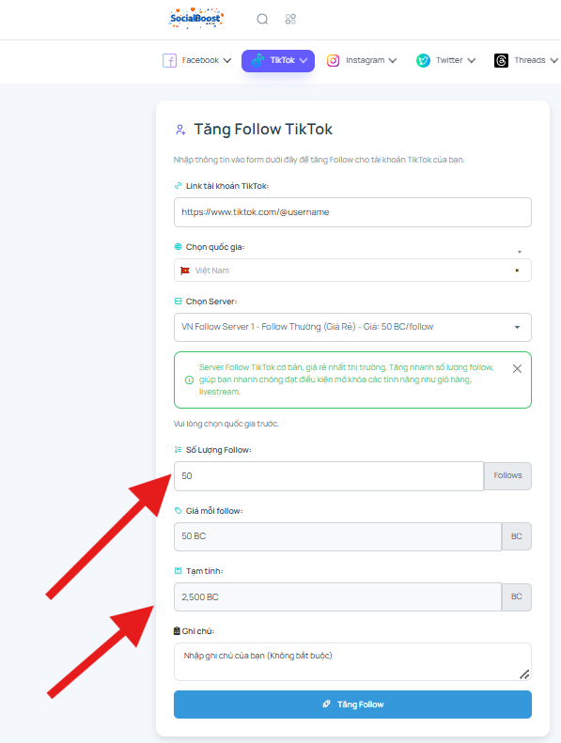The width and height of the screenshot is (561, 743).
Task: Open the Instagram menu item
Action: coord(362,61)
